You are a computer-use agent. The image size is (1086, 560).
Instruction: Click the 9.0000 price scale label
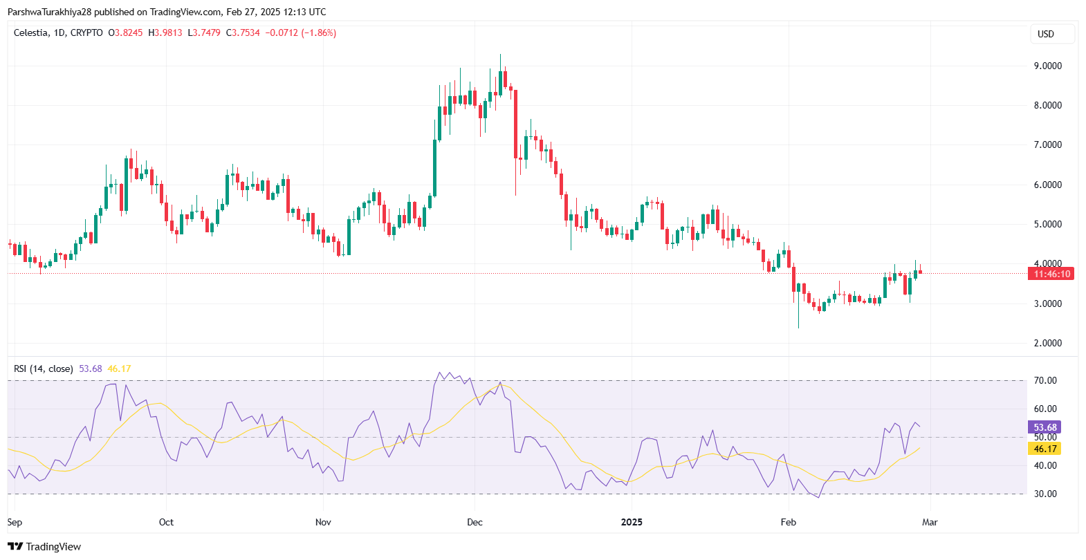click(x=1048, y=66)
